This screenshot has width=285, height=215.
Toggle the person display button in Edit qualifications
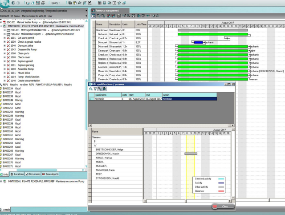[x=104, y=89]
